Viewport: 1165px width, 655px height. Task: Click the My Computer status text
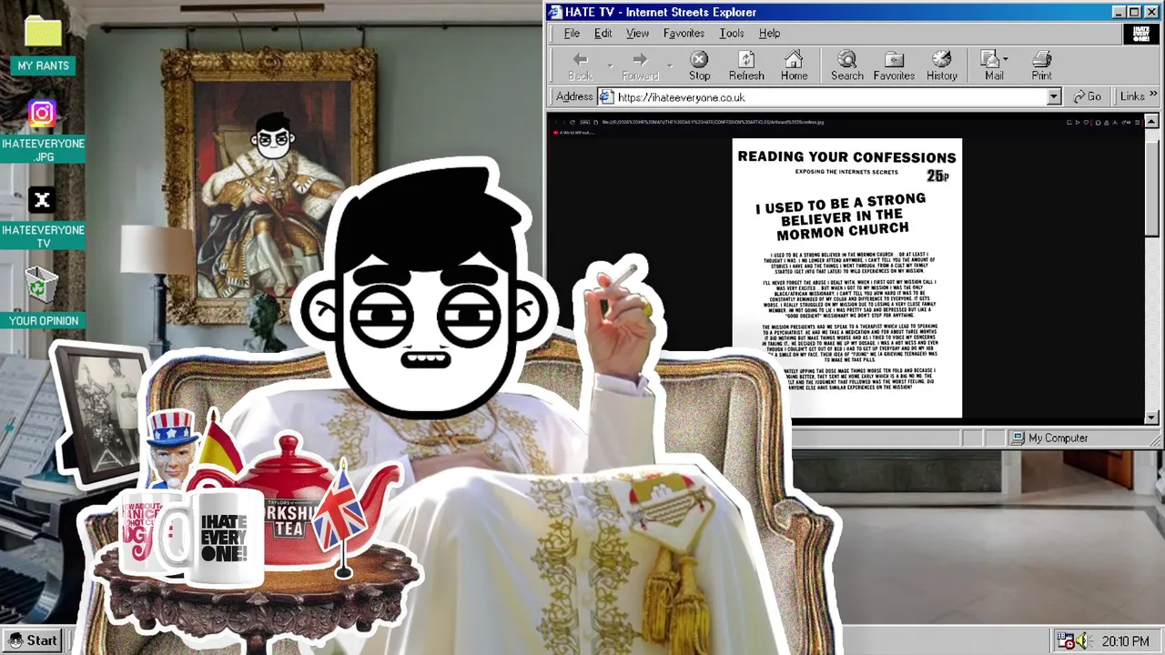click(x=1058, y=438)
